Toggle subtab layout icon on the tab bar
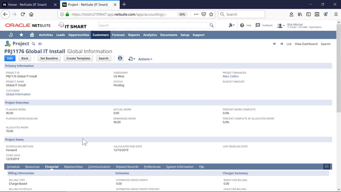The width and height of the screenshot is (341, 192). click(326, 167)
